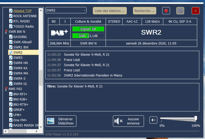Click the DAB+ logo
The height and width of the screenshot is (139, 205).
(x=59, y=32)
